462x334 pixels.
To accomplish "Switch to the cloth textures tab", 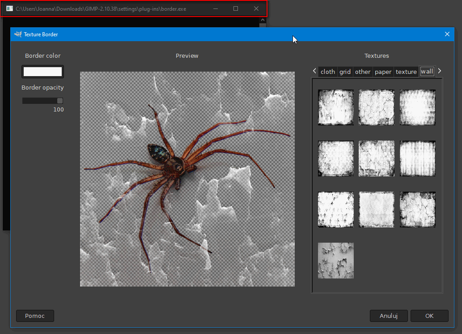I will pos(327,72).
